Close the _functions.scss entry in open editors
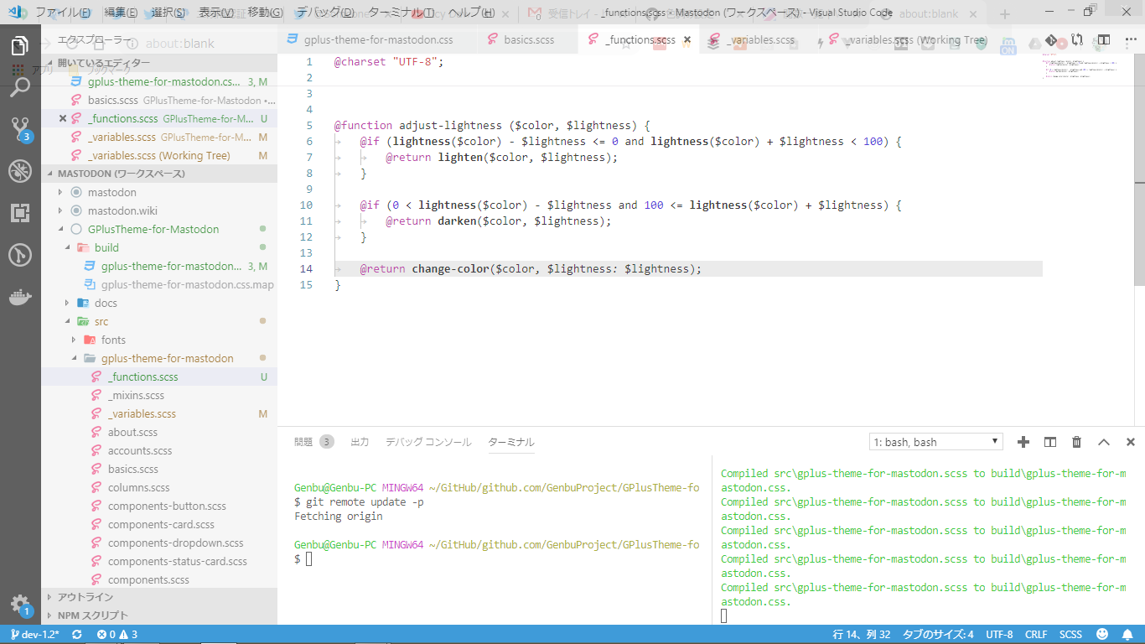This screenshot has height=644, width=1145. click(63, 119)
